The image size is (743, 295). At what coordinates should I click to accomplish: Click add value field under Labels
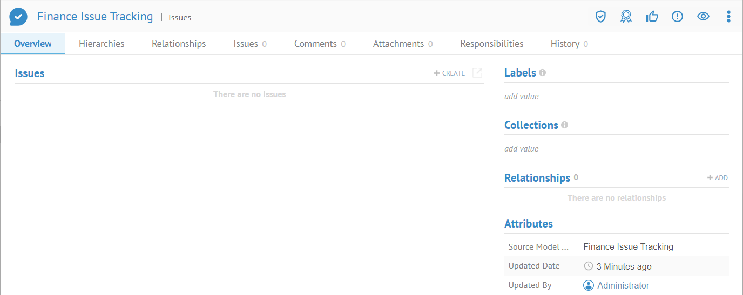pyautogui.click(x=522, y=97)
